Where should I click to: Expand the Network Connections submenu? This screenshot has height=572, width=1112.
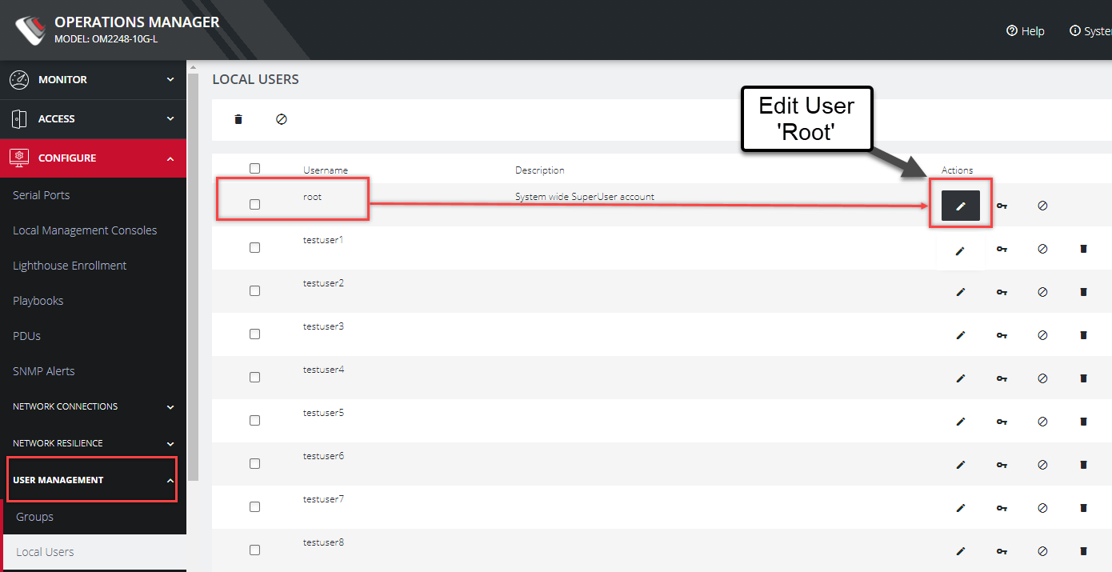point(93,406)
